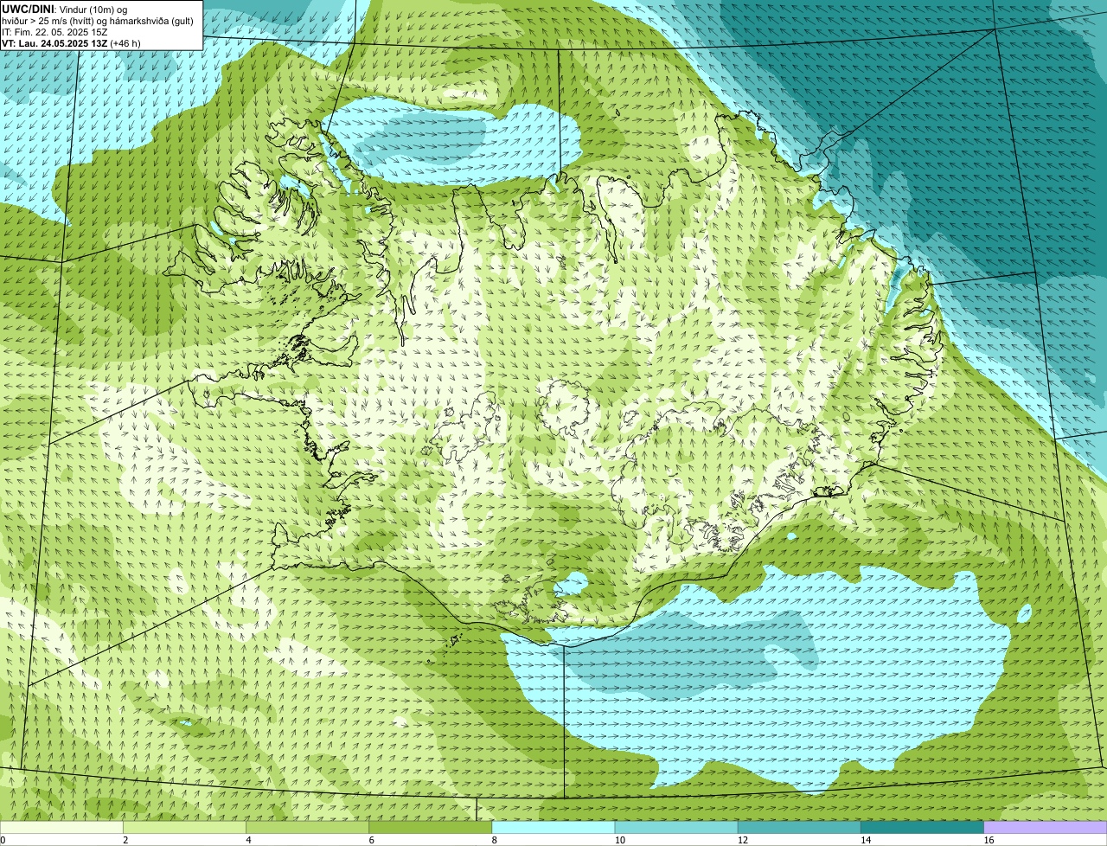Screen dimensions: 1107x846
Task: Click the "0" label on the color scale
Action: [x=3, y=840]
